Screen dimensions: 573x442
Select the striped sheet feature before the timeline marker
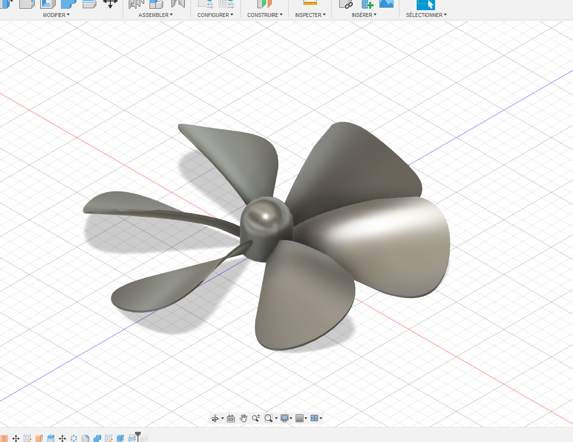132,438
